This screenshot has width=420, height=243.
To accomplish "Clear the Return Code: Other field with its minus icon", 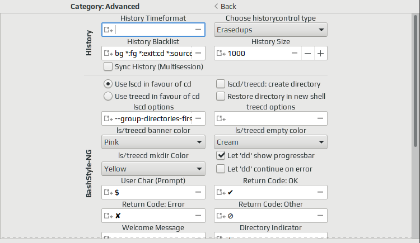I will 320,216.
